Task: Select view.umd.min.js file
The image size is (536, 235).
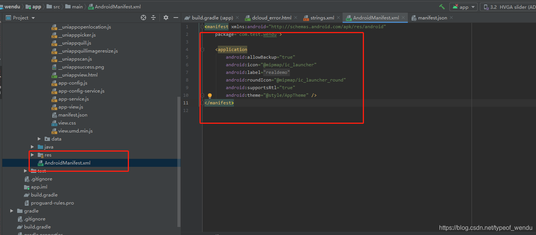Action: point(75,131)
